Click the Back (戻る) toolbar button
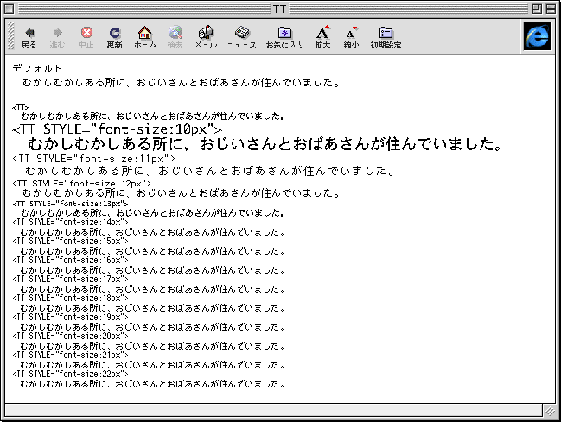Viewport: 561px width, 422px height. tap(29, 36)
